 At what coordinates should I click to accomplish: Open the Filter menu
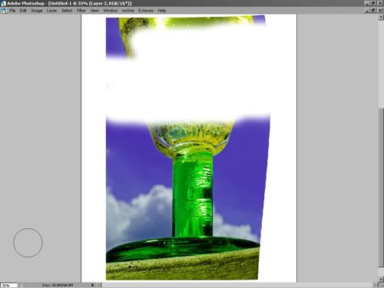tap(81, 11)
